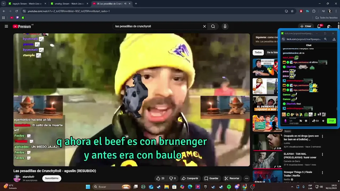Open emoji picker in Kick chat
The width and height of the screenshot is (340, 191).
[306, 121]
